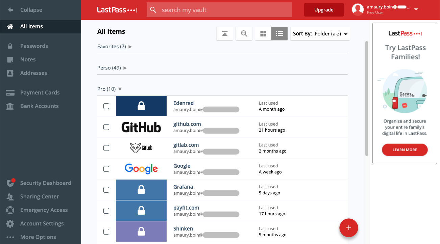The height and width of the screenshot is (244, 440).
Task: Click the Bank Accounts building icon
Action: click(10, 106)
